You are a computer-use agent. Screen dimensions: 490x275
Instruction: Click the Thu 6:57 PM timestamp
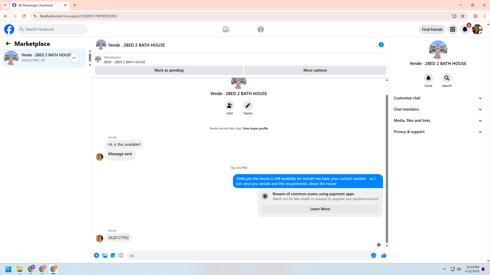pyautogui.click(x=238, y=168)
